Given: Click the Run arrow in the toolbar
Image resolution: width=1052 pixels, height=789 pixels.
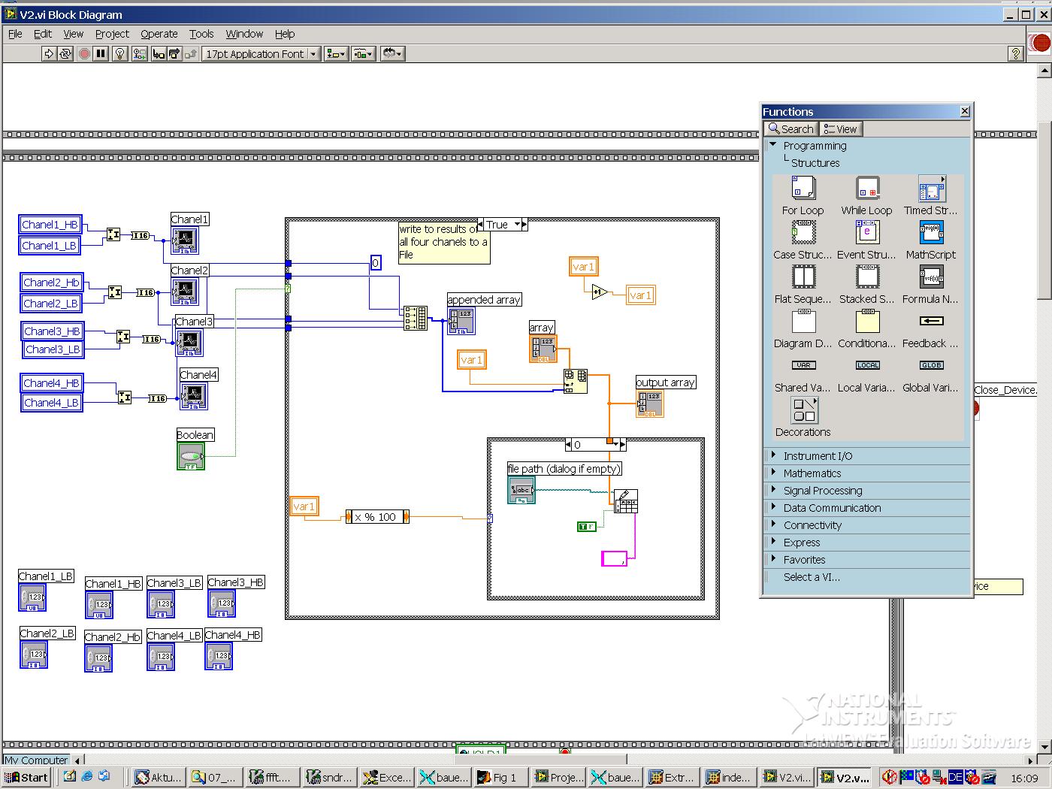Looking at the screenshot, I should click(x=49, y=53).
